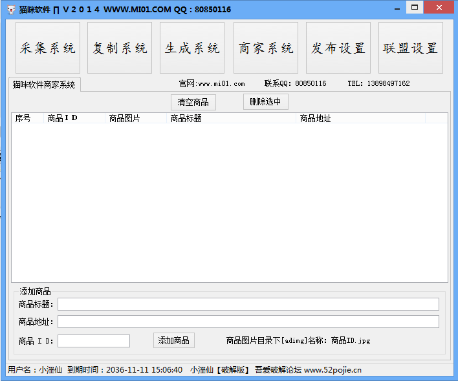Focus the 商品地址 input field
This screenshot has height=381, width=458.
[x=248, y=322]
